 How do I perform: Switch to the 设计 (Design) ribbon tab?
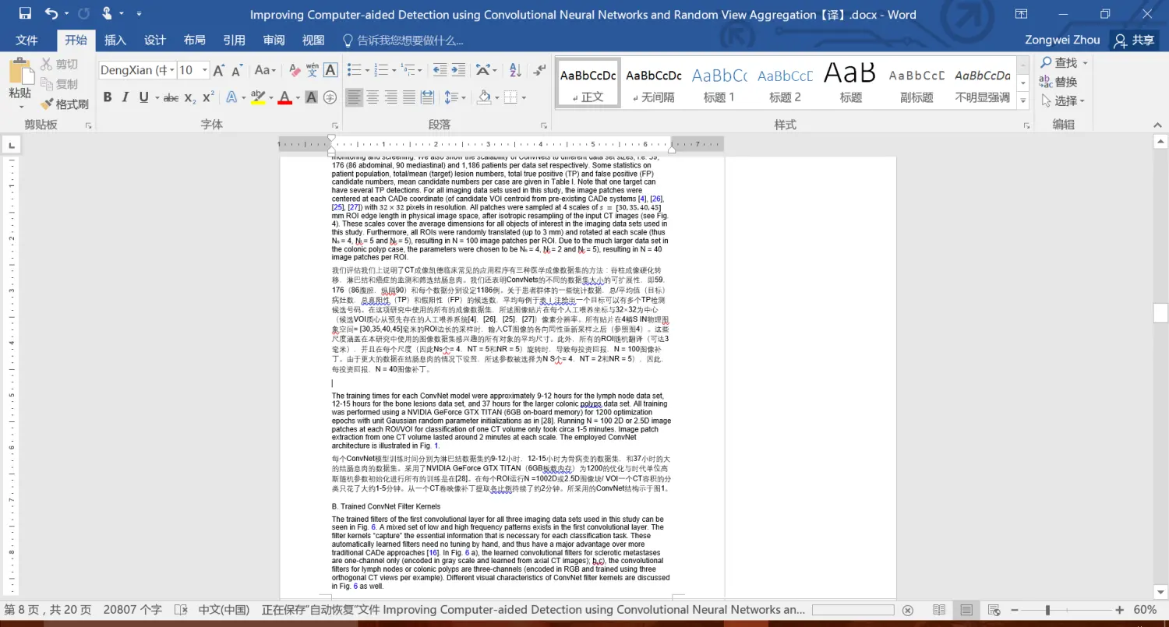tap(155, 41)
